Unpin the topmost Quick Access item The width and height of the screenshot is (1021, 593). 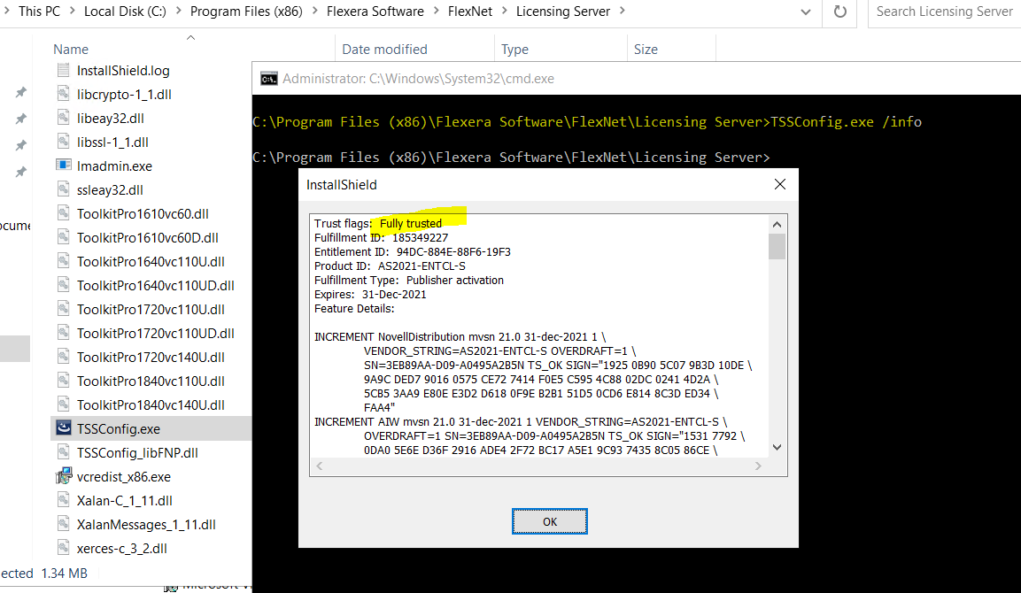(19, 91)
